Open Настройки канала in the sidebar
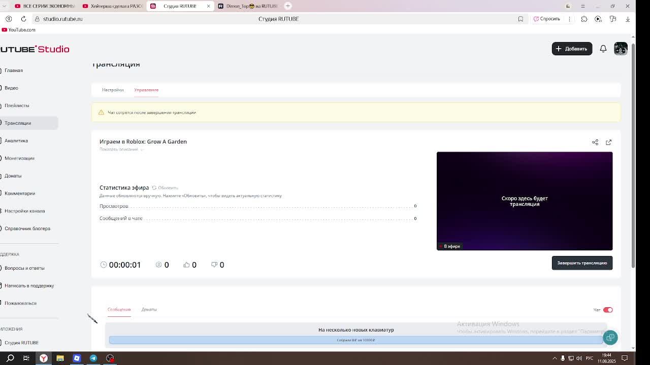This screenshot has height=365, width=650. [24, 211]
